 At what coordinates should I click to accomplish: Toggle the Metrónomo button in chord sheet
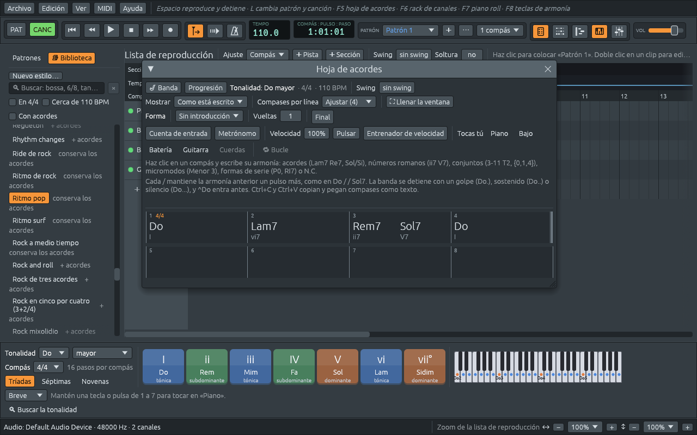coord(237,133)
